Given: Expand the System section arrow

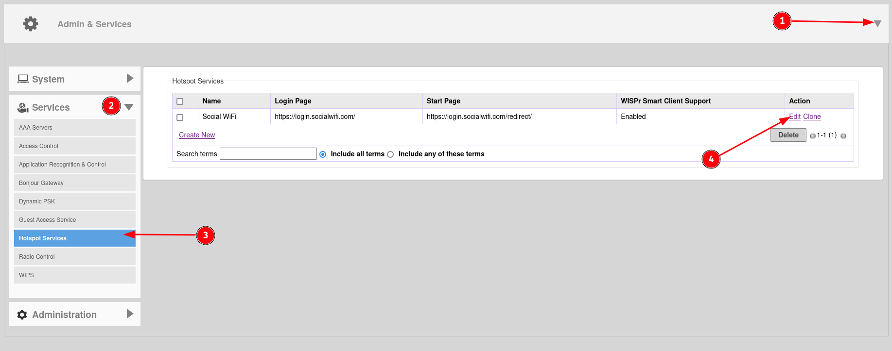Looking at the screenshot, I should (130, 78).
